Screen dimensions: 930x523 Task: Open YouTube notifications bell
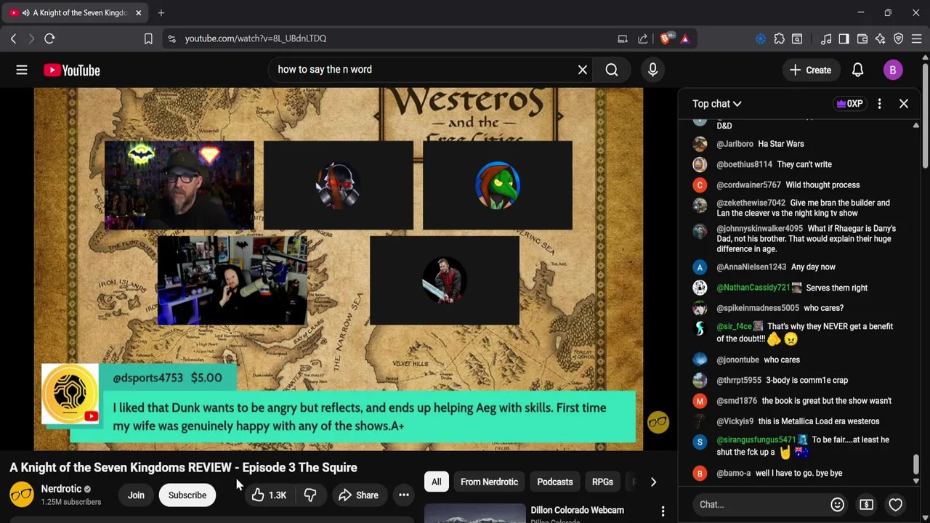point(857,70)
